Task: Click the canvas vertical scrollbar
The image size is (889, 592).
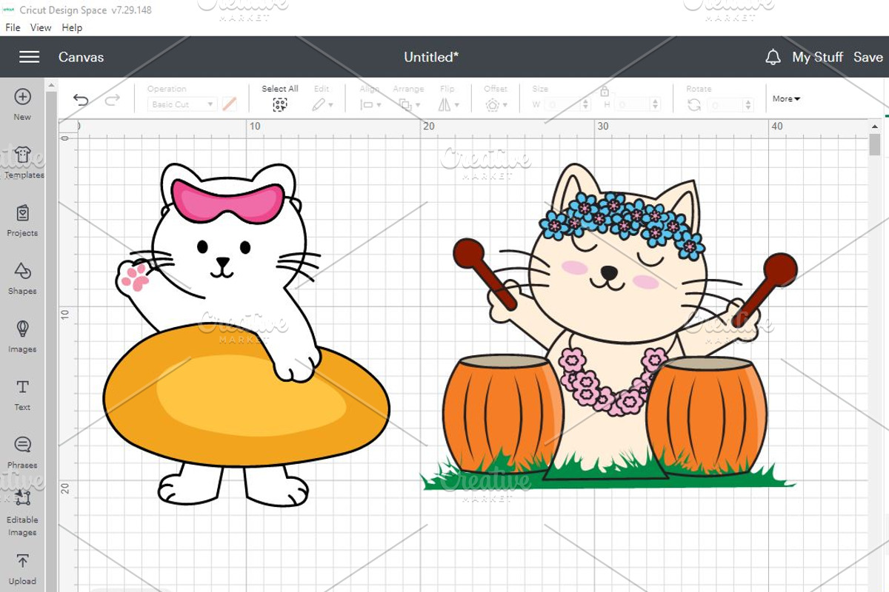Action: click(x=875, y=144)
